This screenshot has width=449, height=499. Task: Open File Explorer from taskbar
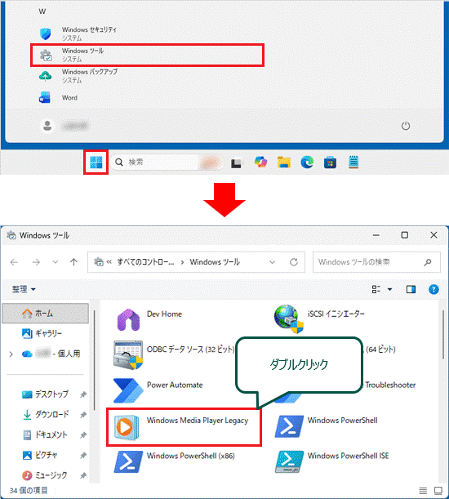tap(284, 163)
